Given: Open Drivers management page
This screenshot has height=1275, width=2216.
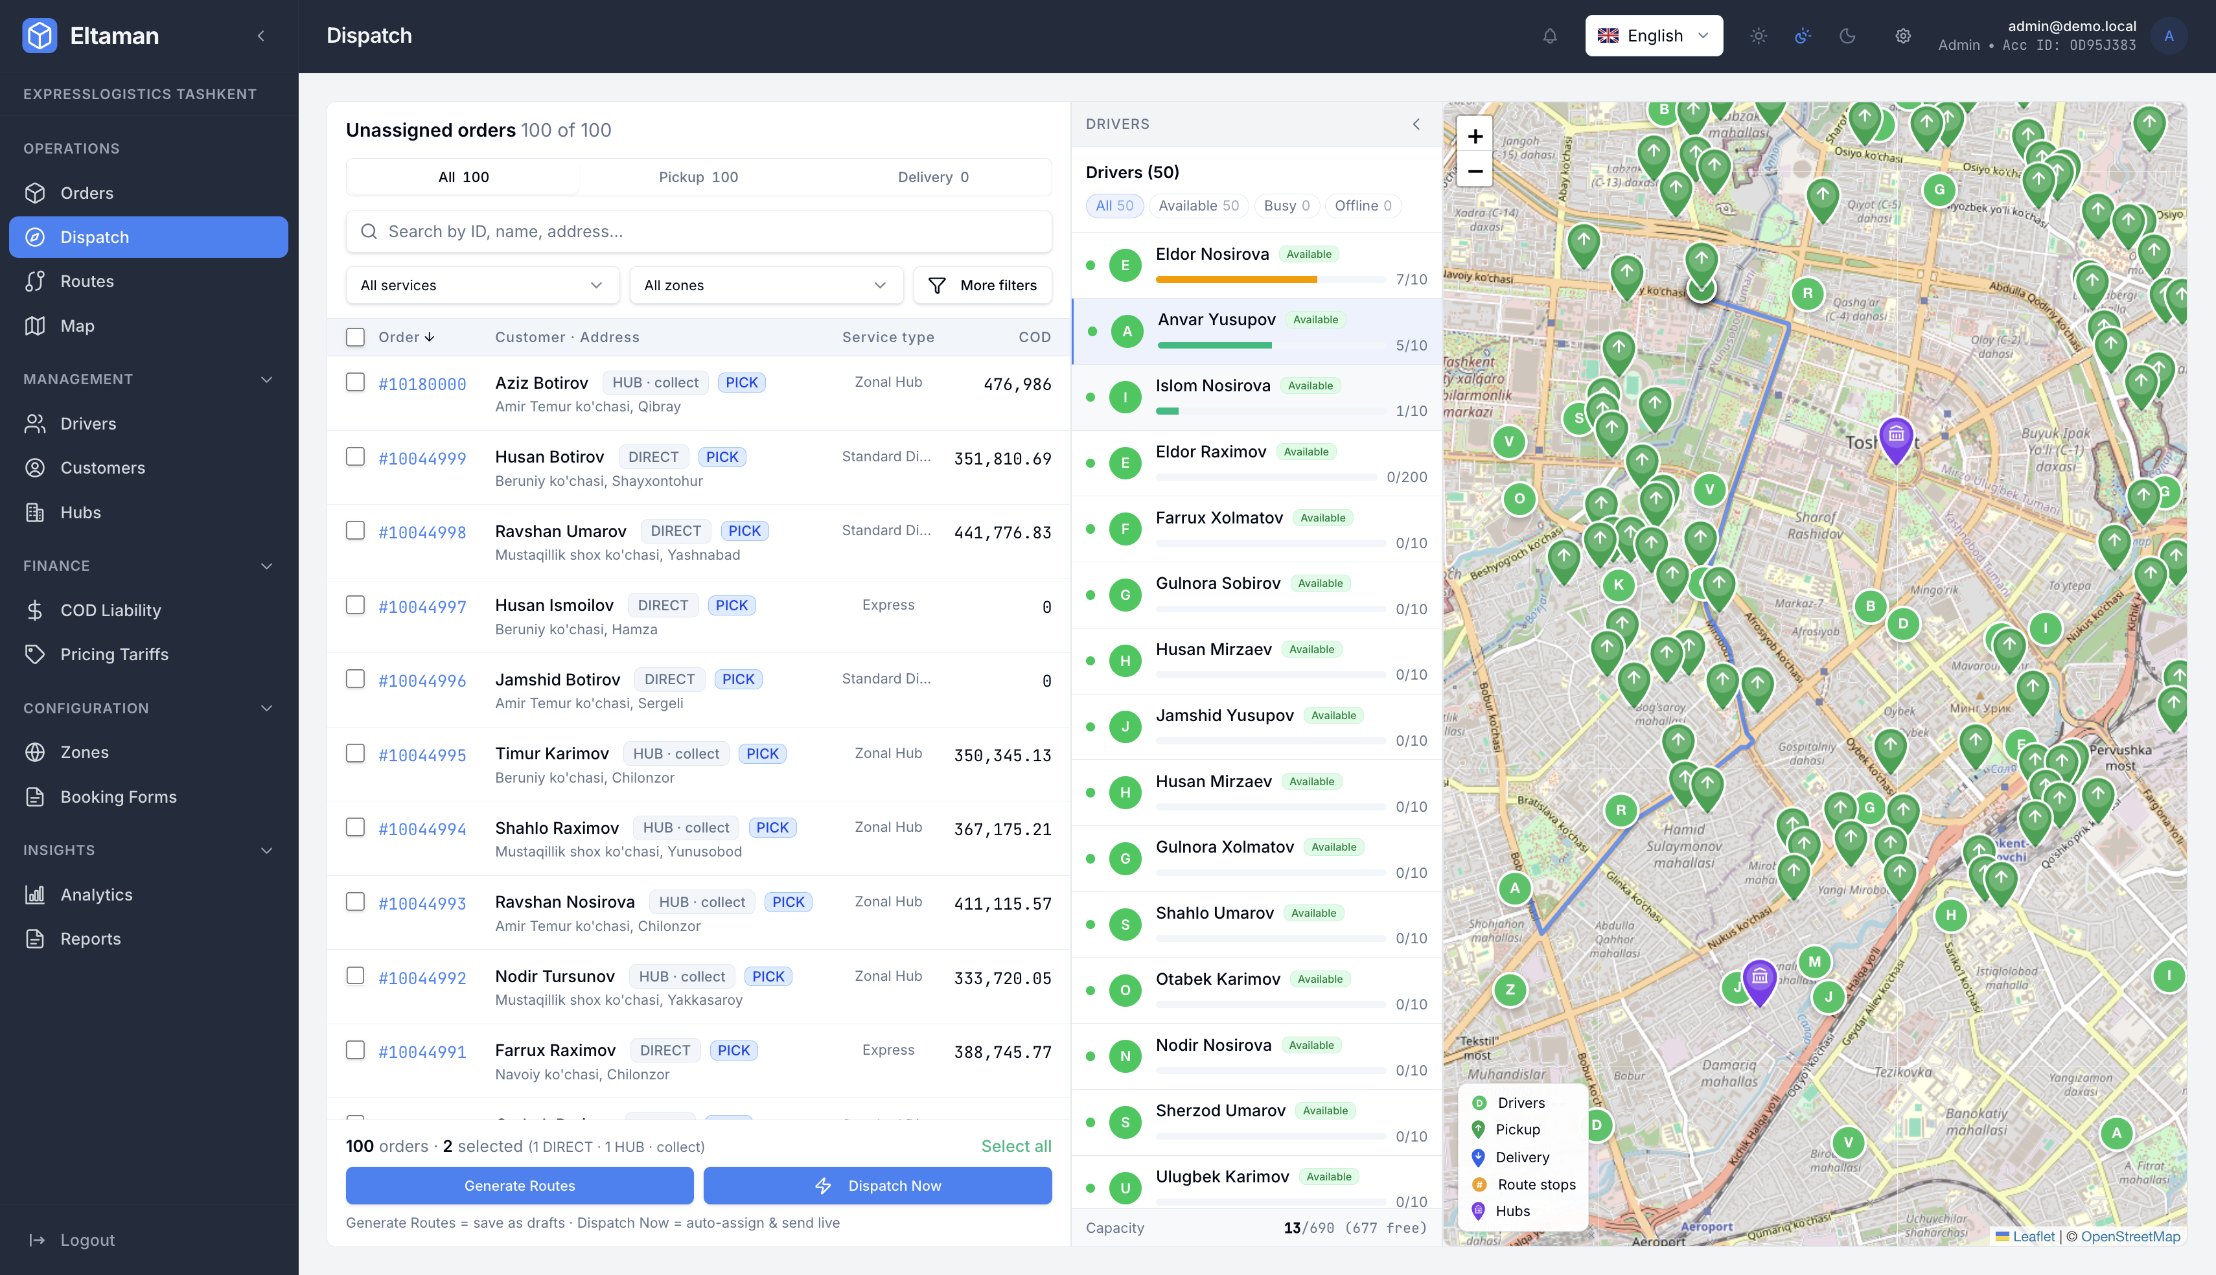Looking at the screenshot, I should click(149, 424).
